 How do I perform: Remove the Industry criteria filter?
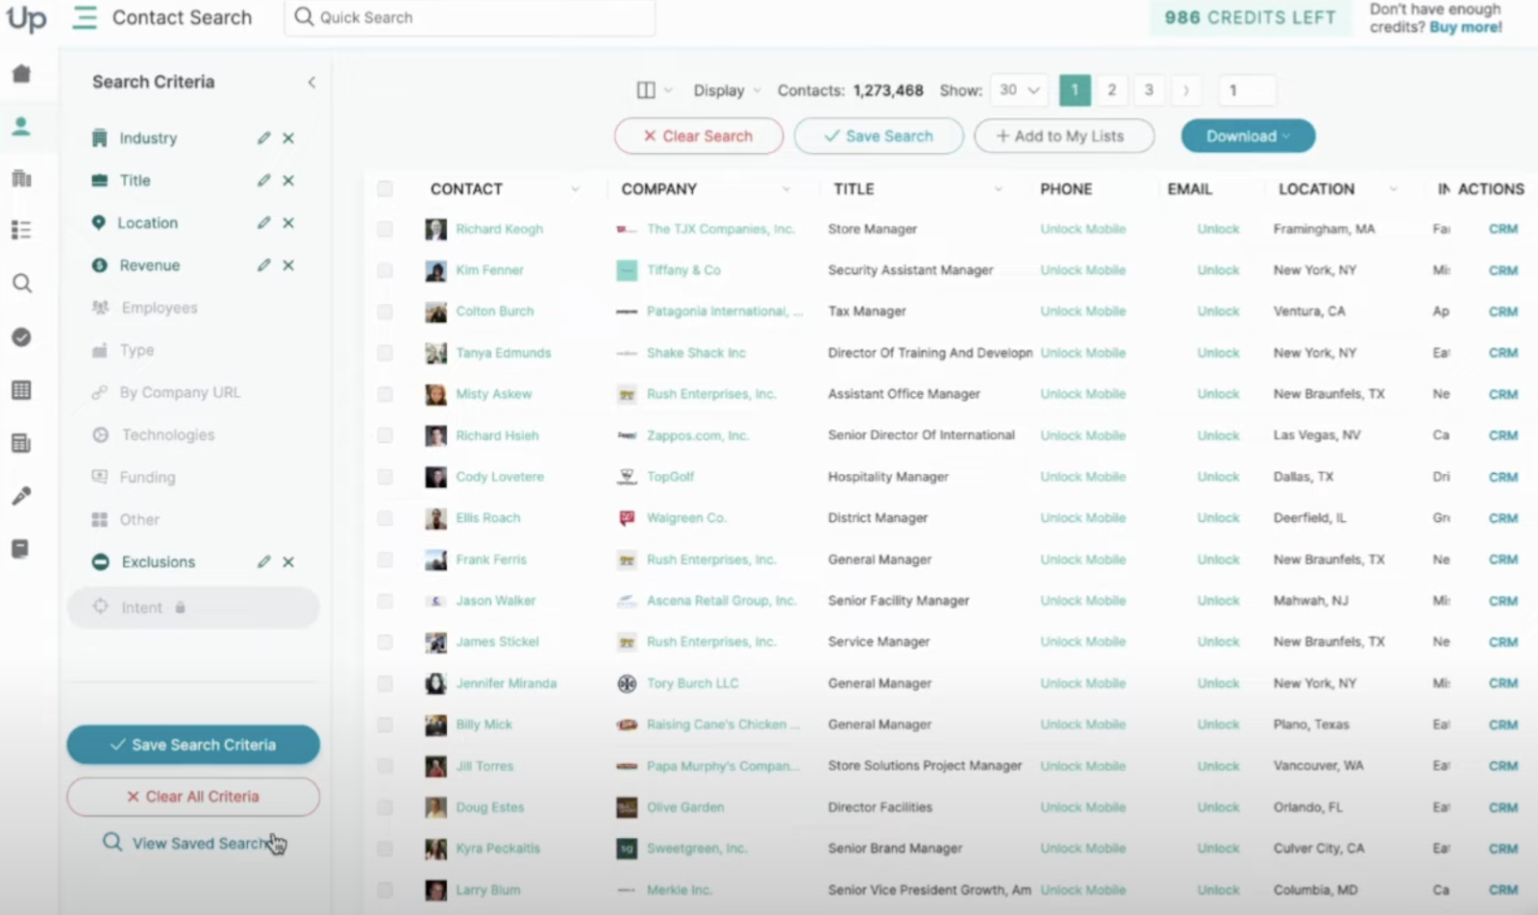coord(288,138)
